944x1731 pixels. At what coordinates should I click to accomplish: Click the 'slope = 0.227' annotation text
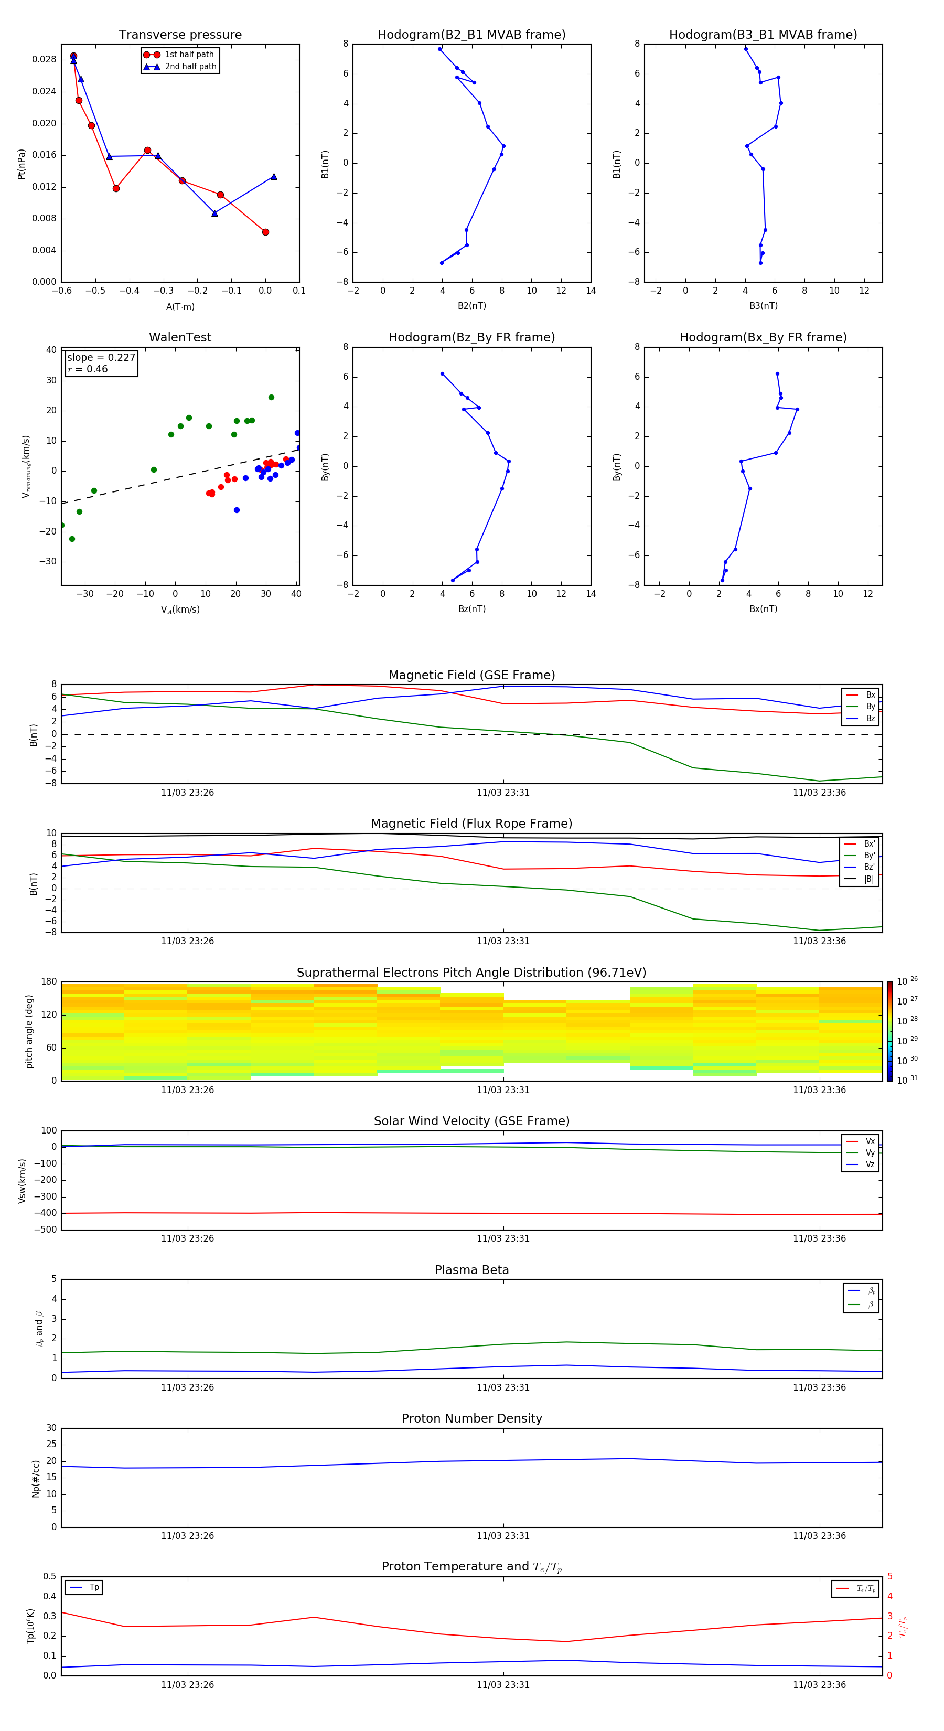(x=101, y=358)
